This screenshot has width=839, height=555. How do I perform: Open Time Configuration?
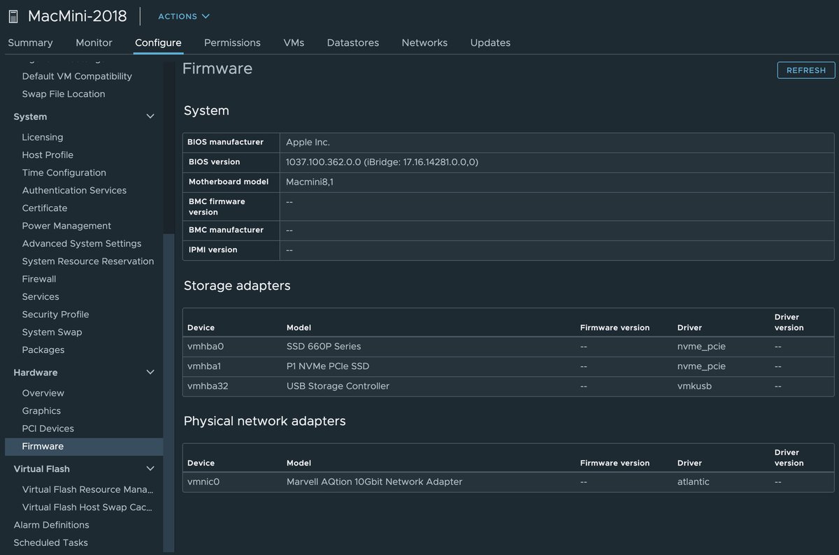64,173
